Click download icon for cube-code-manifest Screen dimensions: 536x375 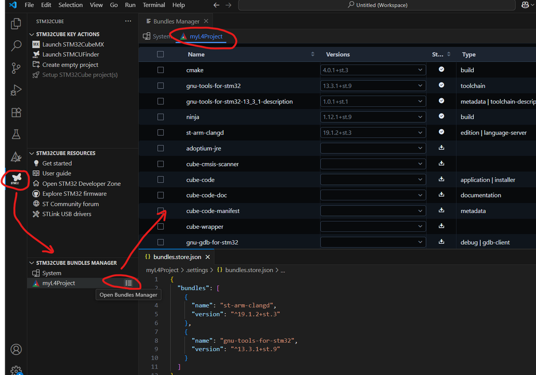click(x=442, y=210)
